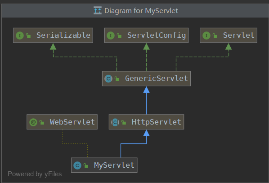
Task: Click the Powered by yFiles label
Action: click(x=35, y=174)
